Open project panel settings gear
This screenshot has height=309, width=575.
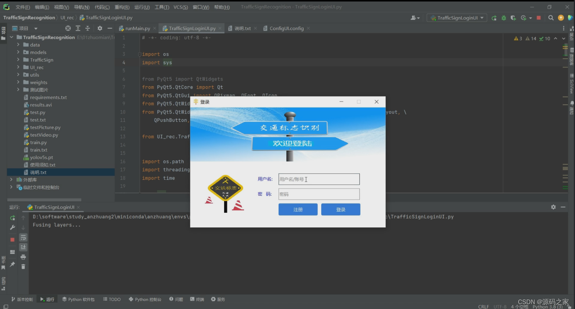[x=100, y=28]
